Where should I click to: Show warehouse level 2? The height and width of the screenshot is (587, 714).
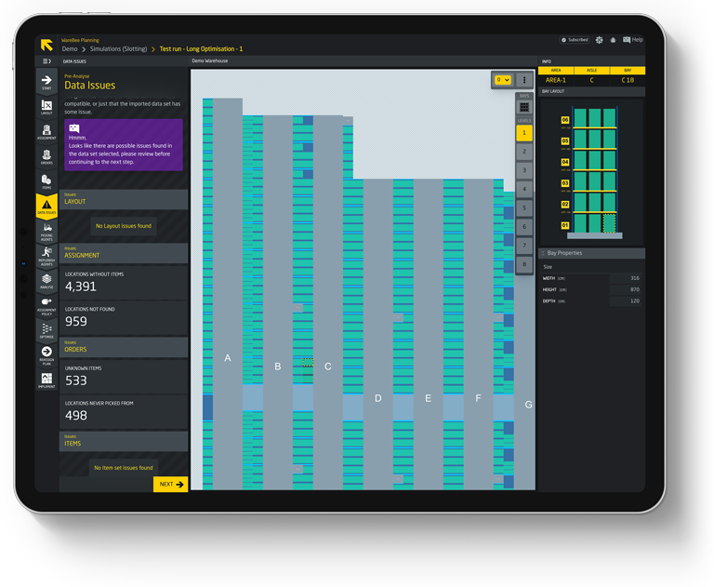pyautogui.click(x=524, y=152)
